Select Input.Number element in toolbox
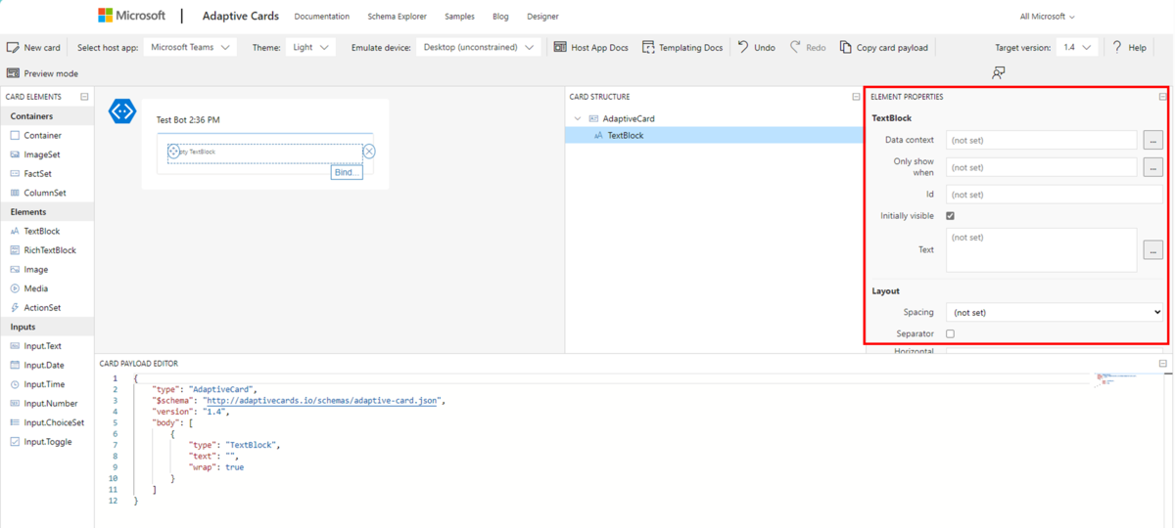1175x528 pixels. (x=47, y=404)
